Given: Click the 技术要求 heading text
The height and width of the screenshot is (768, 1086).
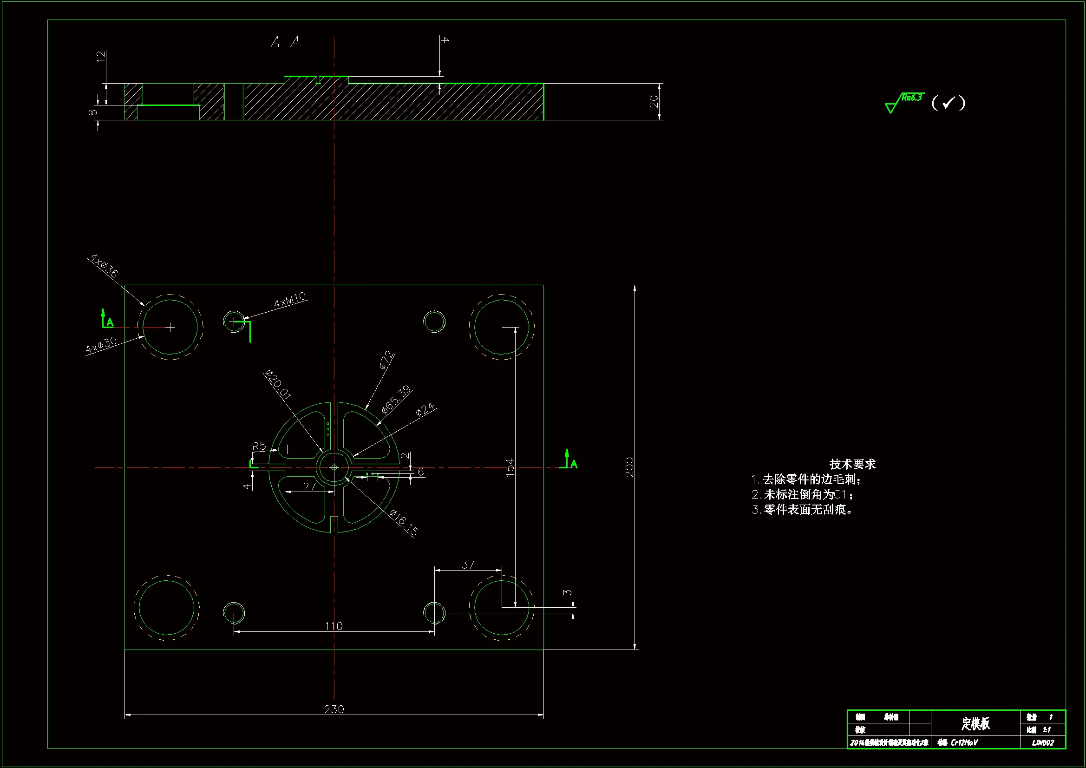Looking at the screenshot, I should [x=852, y=464].
